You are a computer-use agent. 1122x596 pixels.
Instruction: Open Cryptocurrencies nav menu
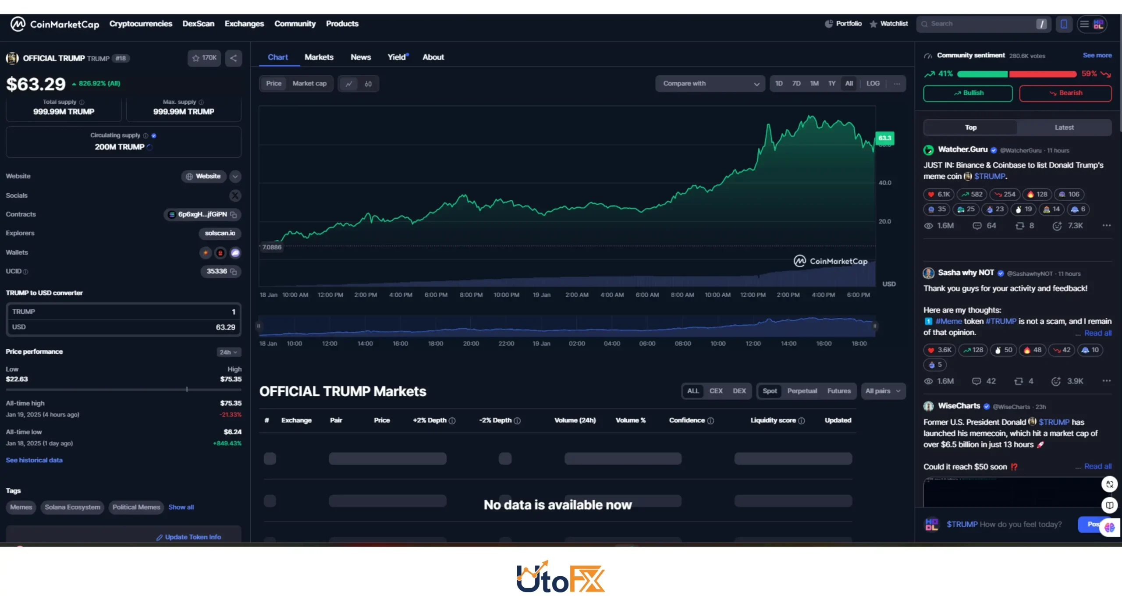point(141,24)
